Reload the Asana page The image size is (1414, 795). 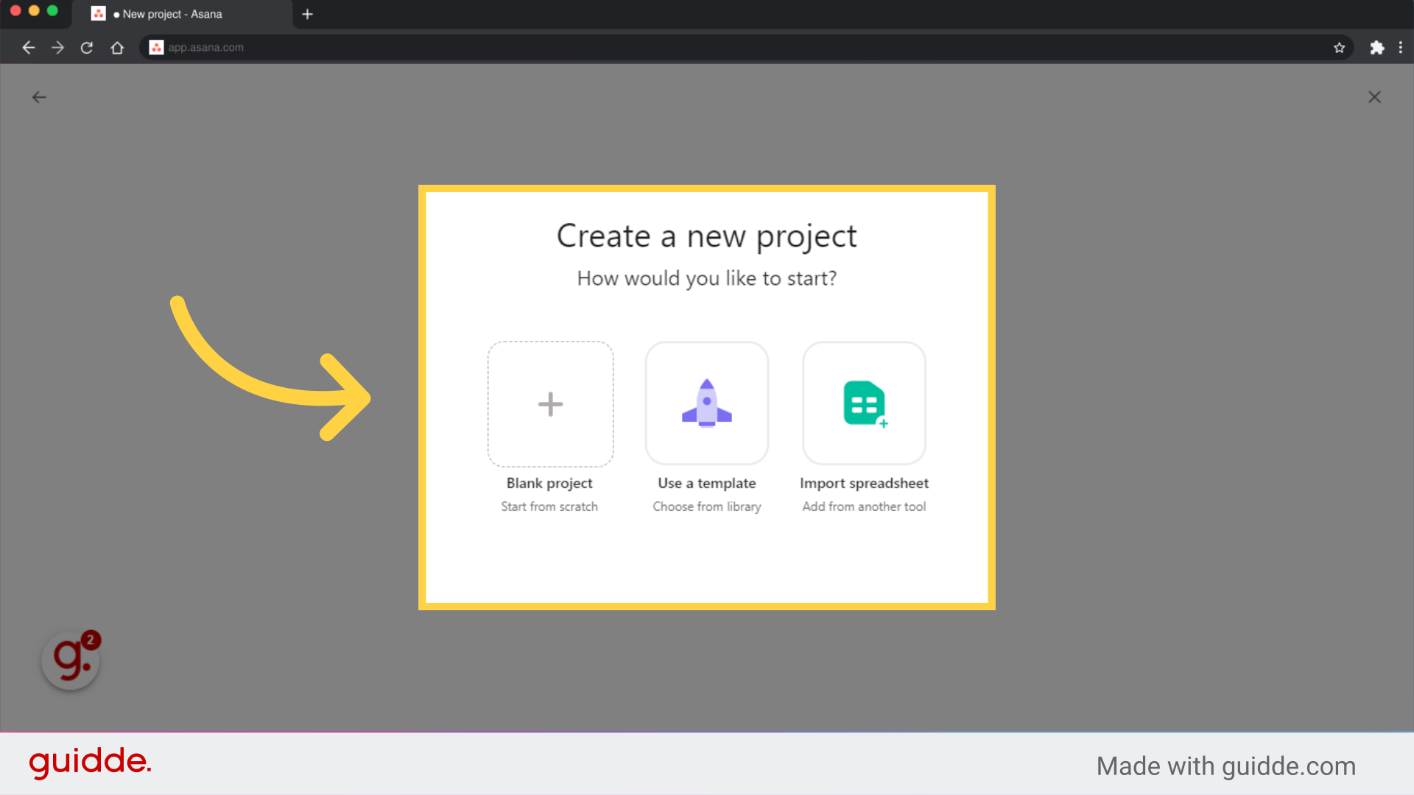click(87, 48)
